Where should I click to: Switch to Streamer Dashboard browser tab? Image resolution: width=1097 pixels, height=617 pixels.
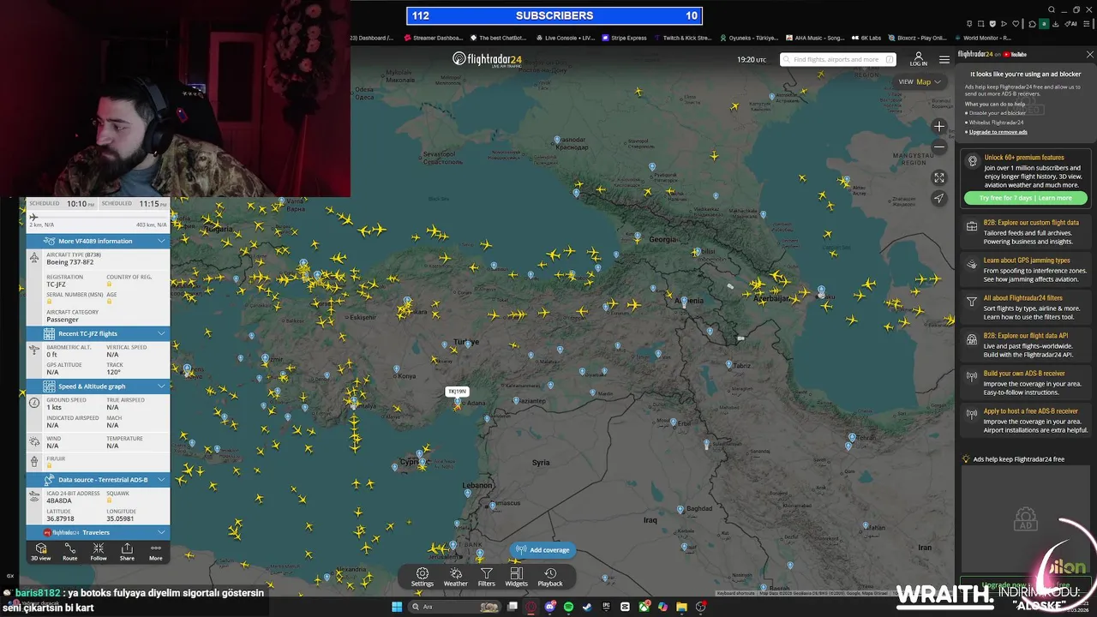[x=433, y=38]
